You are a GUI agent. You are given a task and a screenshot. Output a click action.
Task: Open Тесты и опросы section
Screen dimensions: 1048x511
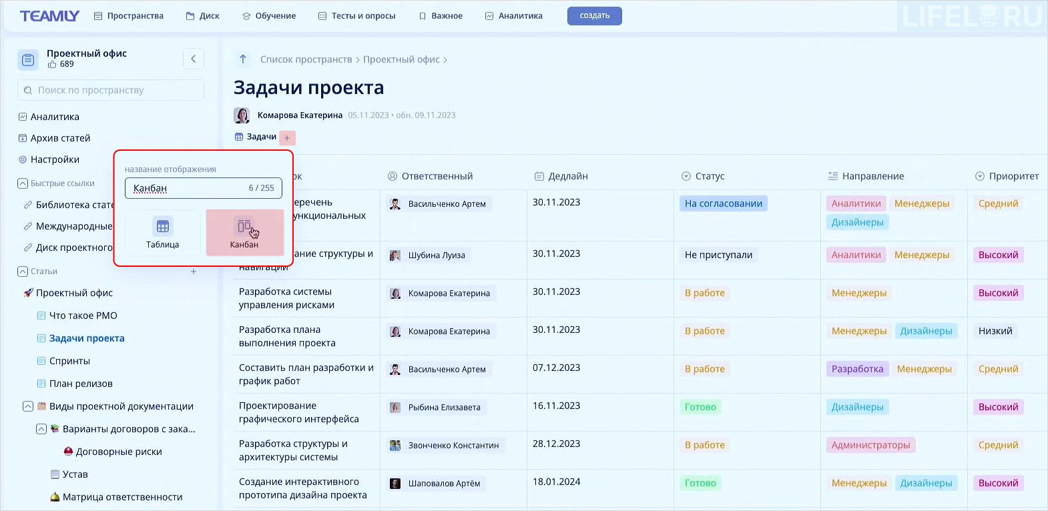click(x=357, y=16)
